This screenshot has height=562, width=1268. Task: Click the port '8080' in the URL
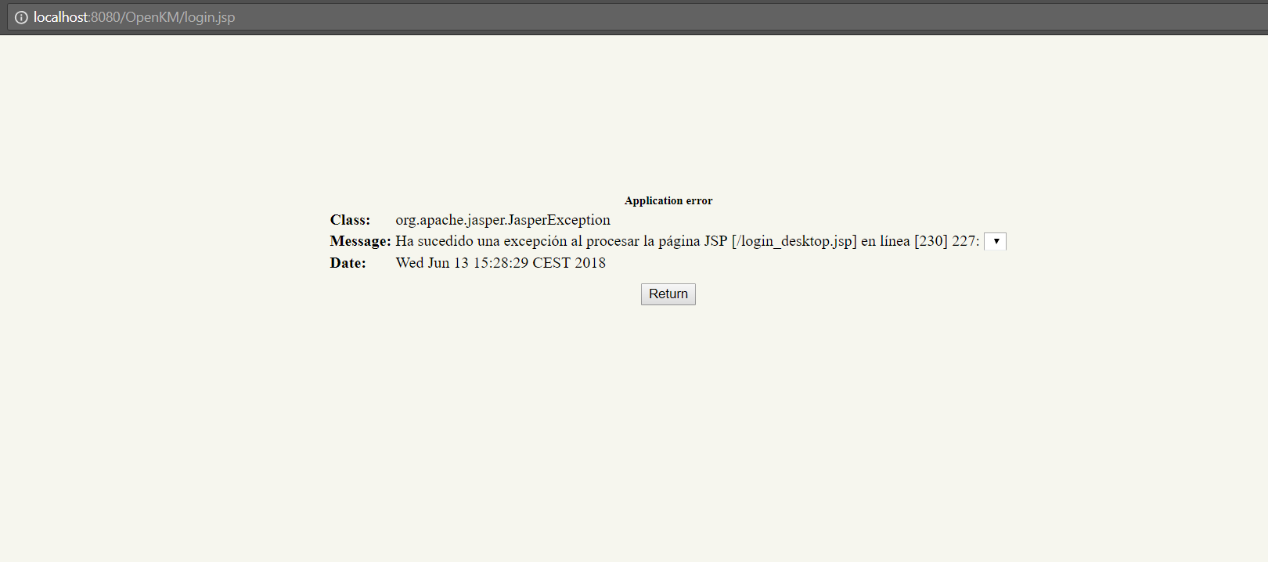point(106,17)
